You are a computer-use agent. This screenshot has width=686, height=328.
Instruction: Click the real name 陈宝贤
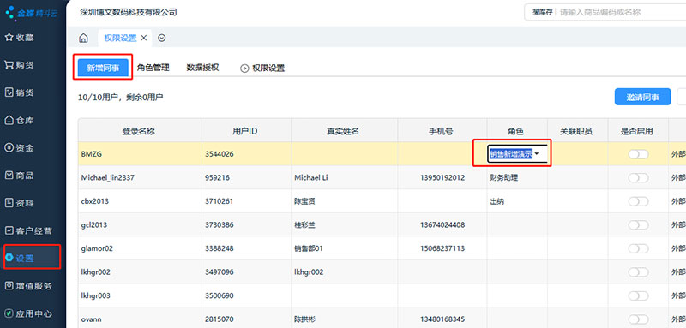point(305,201)
